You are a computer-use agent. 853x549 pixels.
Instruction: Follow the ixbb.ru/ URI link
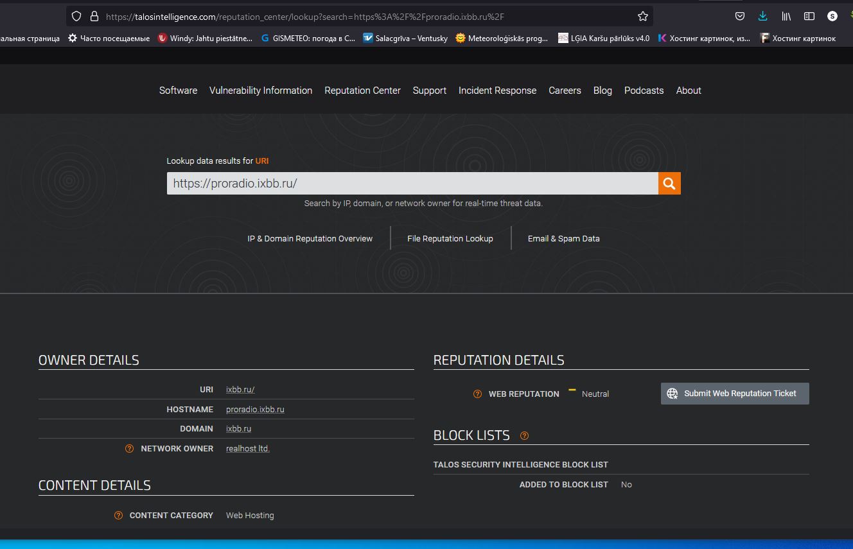pyautogui.click(x=240, y=390)
